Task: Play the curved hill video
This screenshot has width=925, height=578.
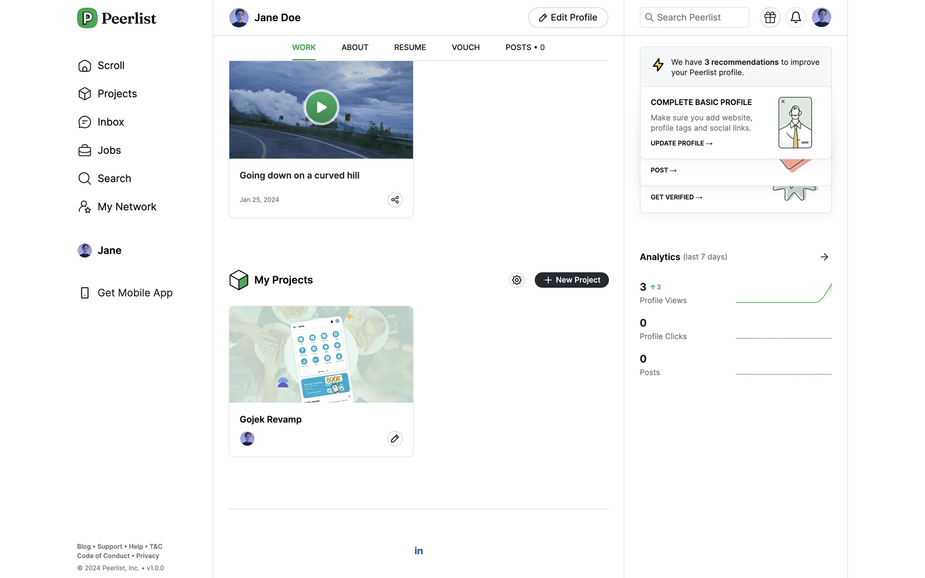Action: click(x=321, y=107)
